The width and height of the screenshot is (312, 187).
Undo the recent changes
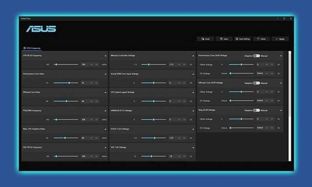[x=261, y=39]
